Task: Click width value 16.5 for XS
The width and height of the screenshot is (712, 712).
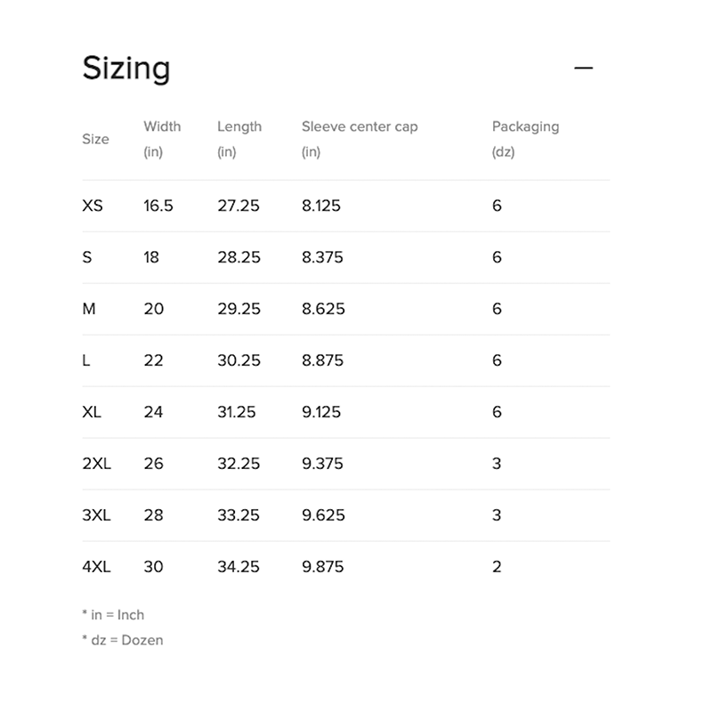Action: (158, 206)
